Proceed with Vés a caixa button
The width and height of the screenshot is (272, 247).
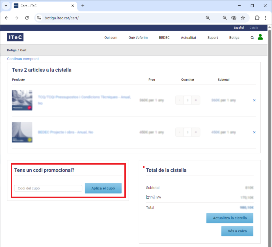point(237,231)
